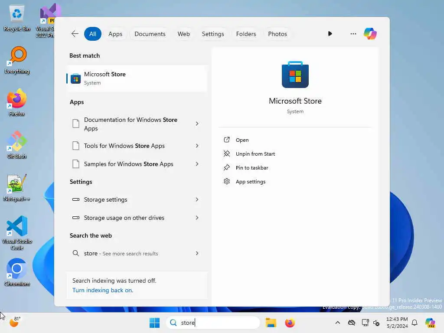Click the taskbar search box containing store
This screenshot has height=333, width=444.
(x=212, y=323)
